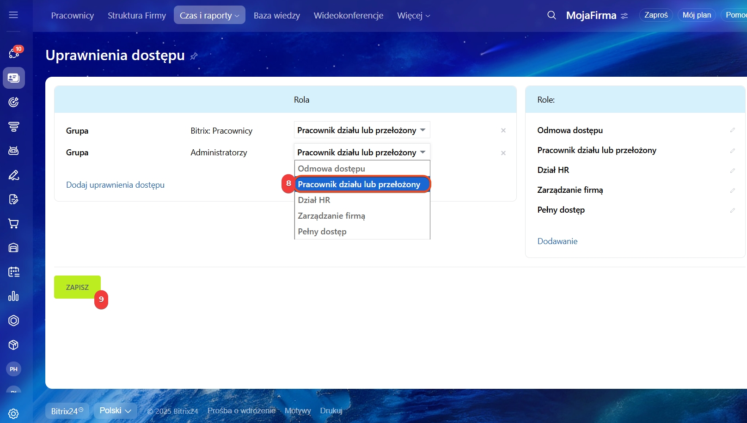Choose Odmowa dostępu in the dropdown list
Image resolution: width=747 pixels, height=423 pixels.
pos(331,169)
